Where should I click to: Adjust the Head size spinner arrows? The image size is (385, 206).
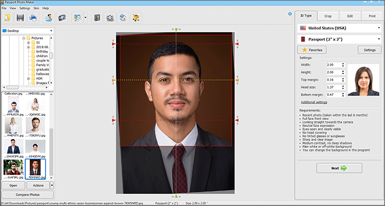(x=343, y=87)
